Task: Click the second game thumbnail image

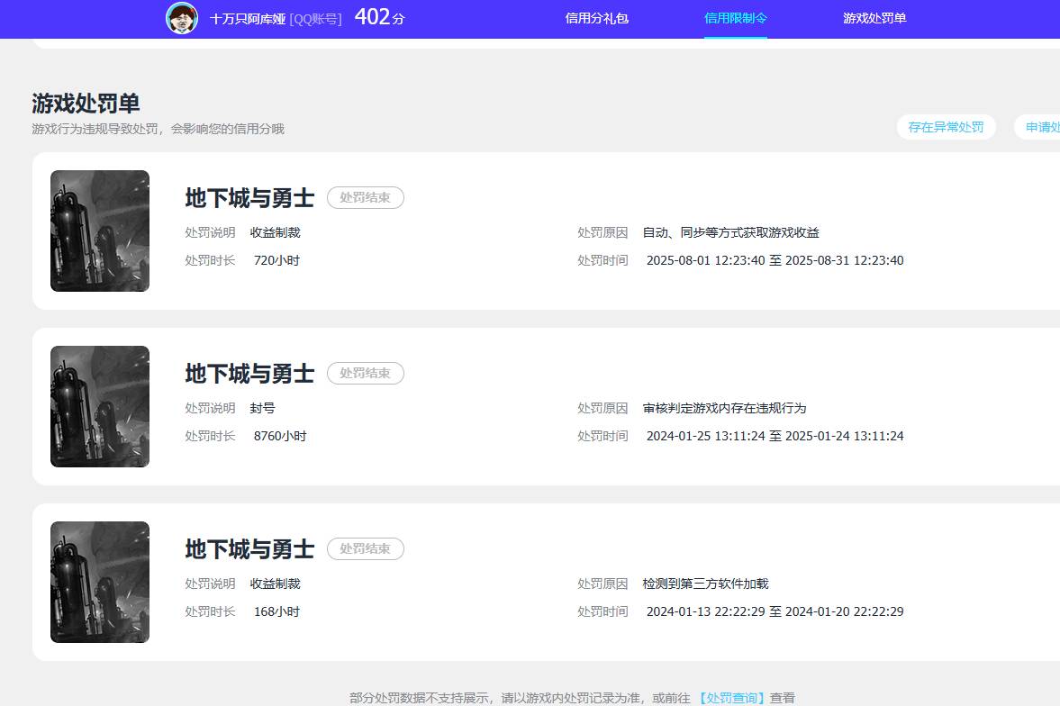Action: pos(99,406)
